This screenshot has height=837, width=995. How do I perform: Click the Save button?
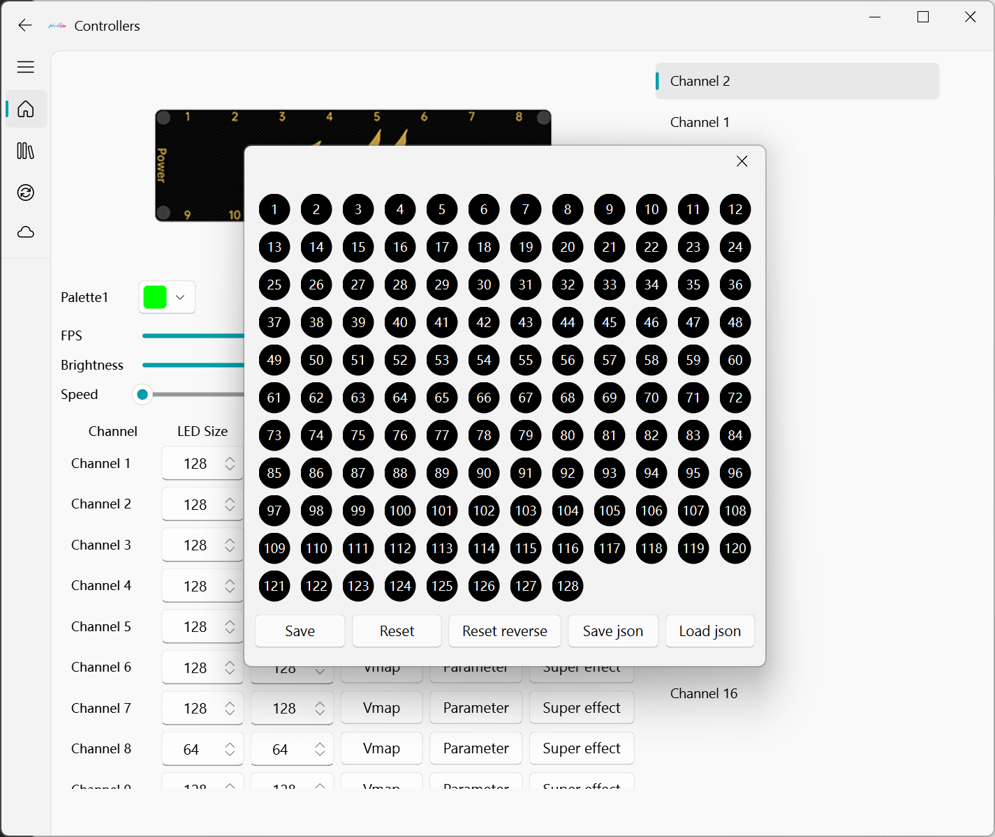click(x=300, y=631)
